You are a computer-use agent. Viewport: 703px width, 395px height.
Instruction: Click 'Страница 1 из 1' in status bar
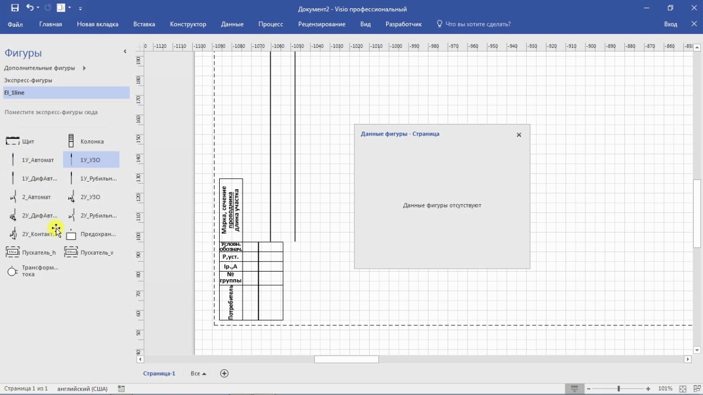click(26, 388)
